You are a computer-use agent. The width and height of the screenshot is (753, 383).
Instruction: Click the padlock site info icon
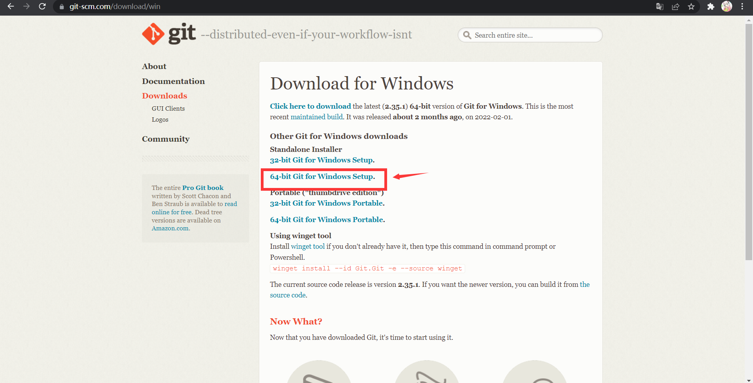point(62,7)
